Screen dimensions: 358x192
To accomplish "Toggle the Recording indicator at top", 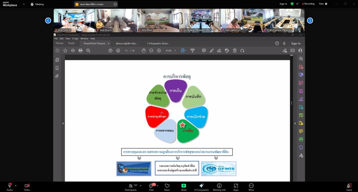I will click(x=307, y=4).
